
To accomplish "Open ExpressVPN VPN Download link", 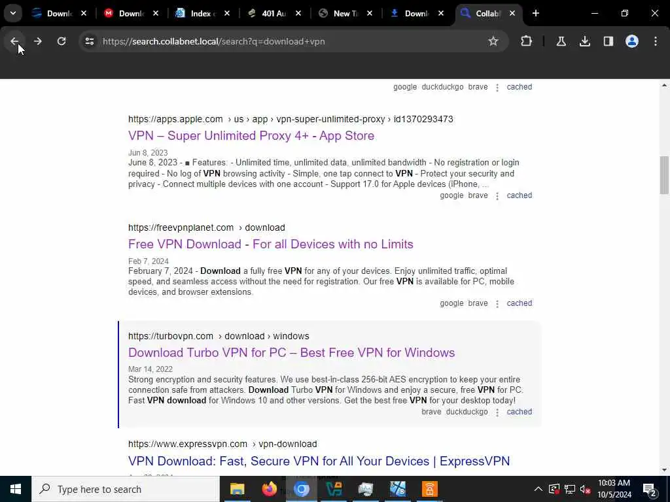I will click(x=319, y=461).
